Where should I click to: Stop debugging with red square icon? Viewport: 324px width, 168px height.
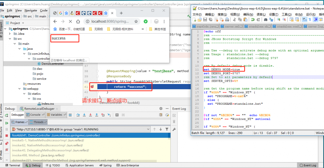click(6, 135)
